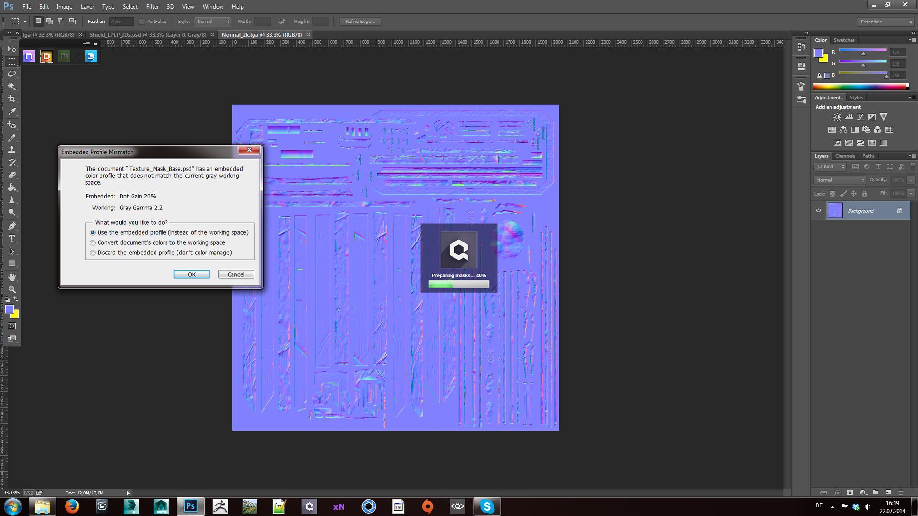Screen dimensions: 918x516
Task: Delete layer using trash icon
Action: (x=901, y=492)
